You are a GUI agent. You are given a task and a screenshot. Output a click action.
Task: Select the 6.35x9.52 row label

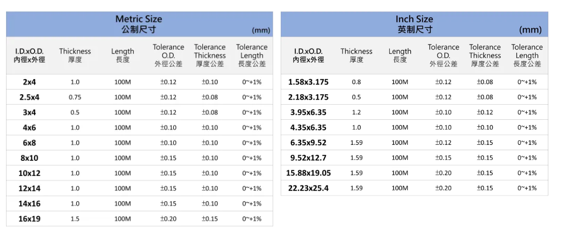coord(308,143)
